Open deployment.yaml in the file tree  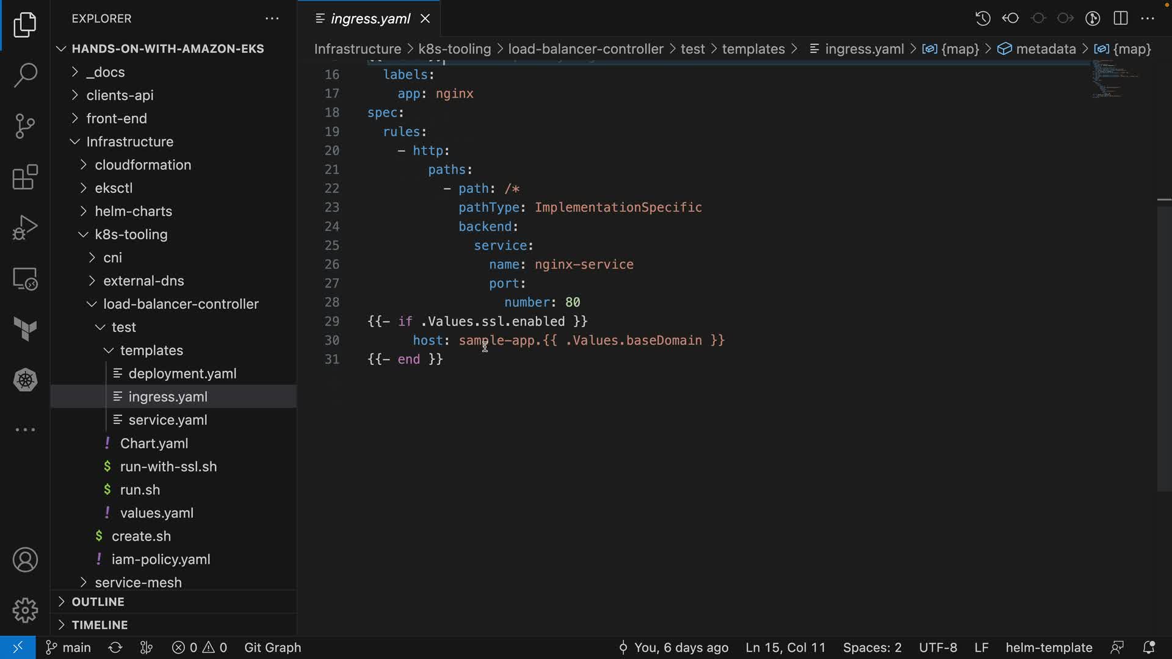coord(182,373)
